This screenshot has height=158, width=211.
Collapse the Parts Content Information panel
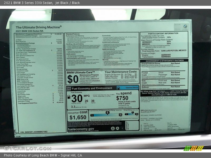pos(163,33)
